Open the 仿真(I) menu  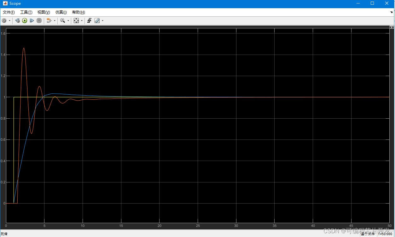coord(61,12)
